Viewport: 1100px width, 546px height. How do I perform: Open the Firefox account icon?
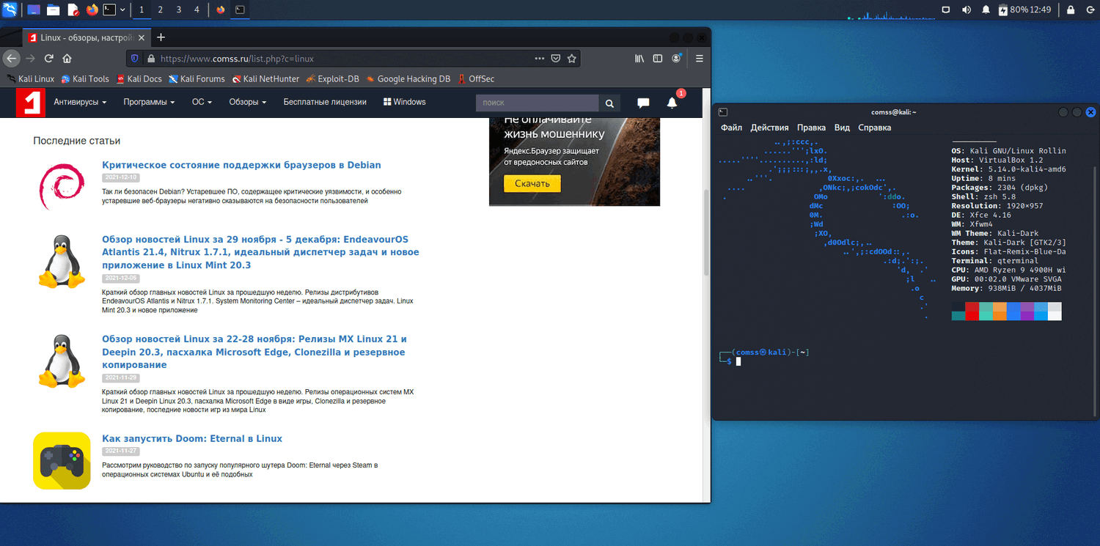pyautogui.click(x=676, y=59)
